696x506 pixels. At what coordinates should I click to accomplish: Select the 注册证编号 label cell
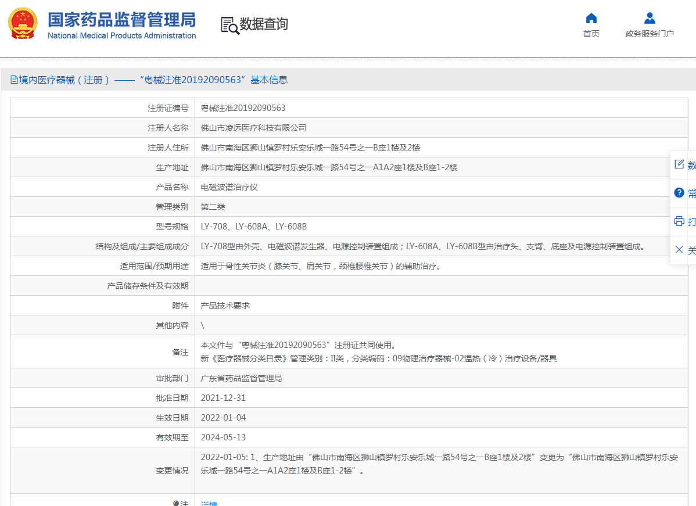[x=168, y=108]
